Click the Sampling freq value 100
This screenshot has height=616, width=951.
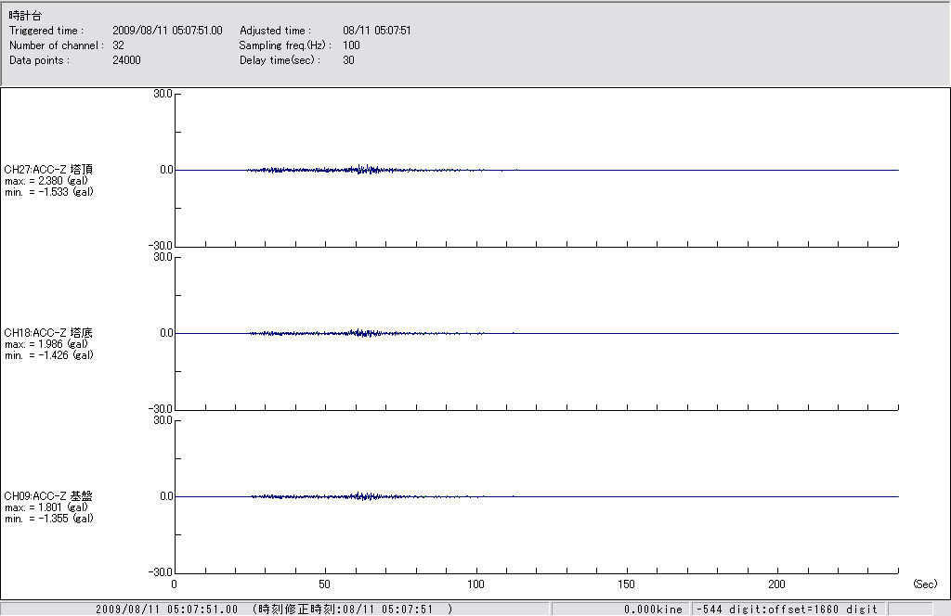pyautogui.click(x=351, y=45)
